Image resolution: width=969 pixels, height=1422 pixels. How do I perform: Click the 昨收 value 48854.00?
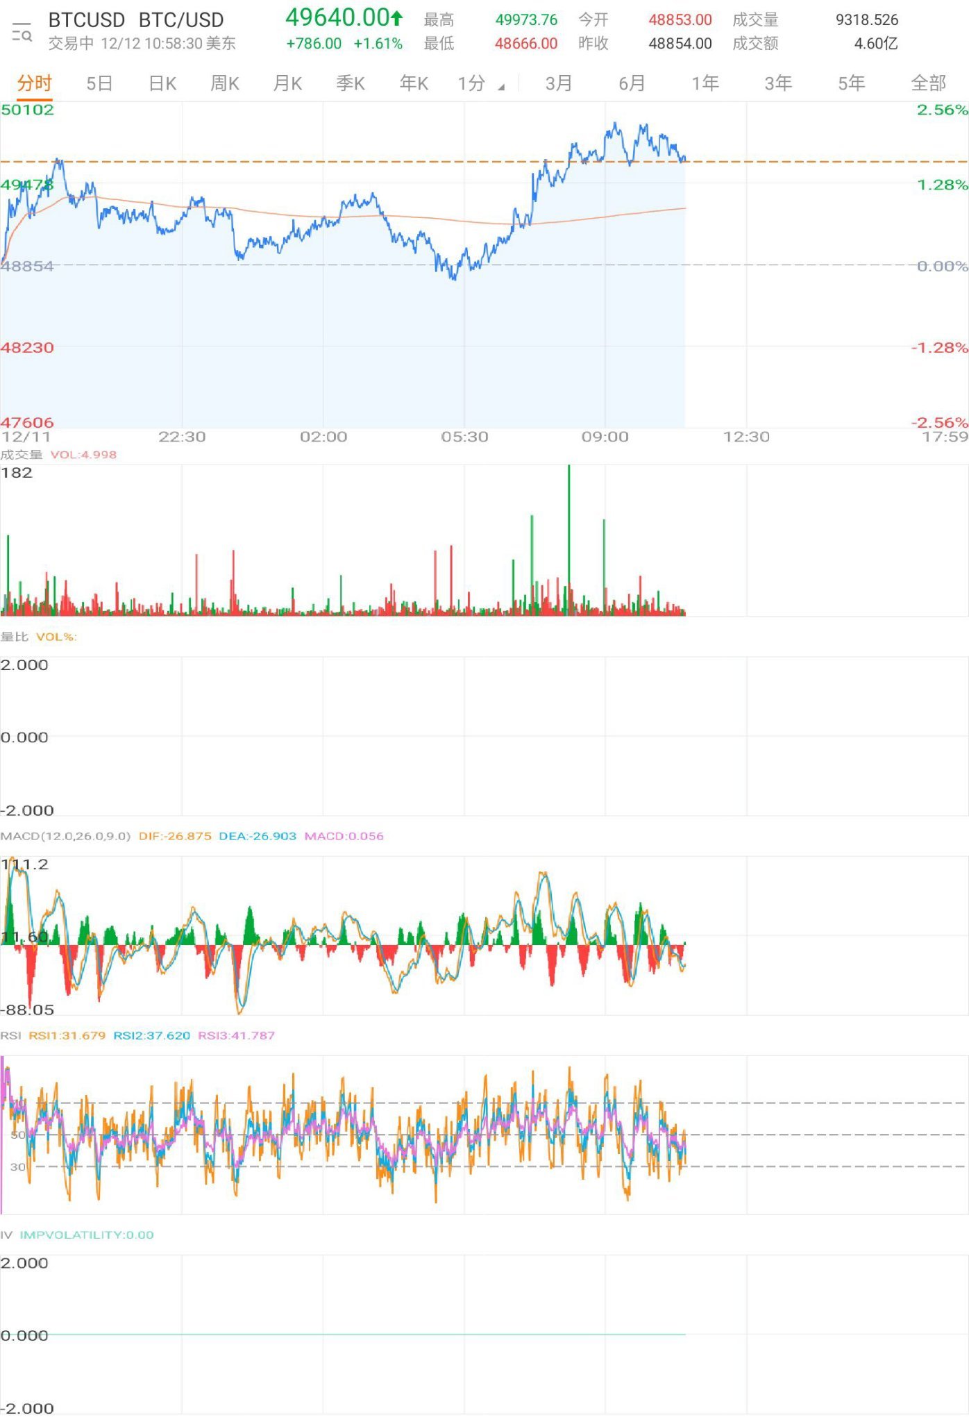click(x=680, y=44)
